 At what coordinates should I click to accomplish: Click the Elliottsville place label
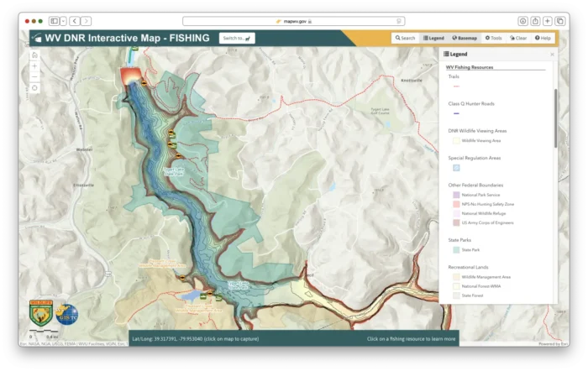[84, 185]
